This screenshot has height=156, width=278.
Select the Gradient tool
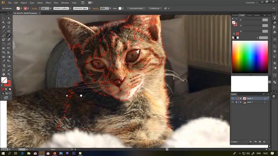pyautogui.click(x=9, y=57)
